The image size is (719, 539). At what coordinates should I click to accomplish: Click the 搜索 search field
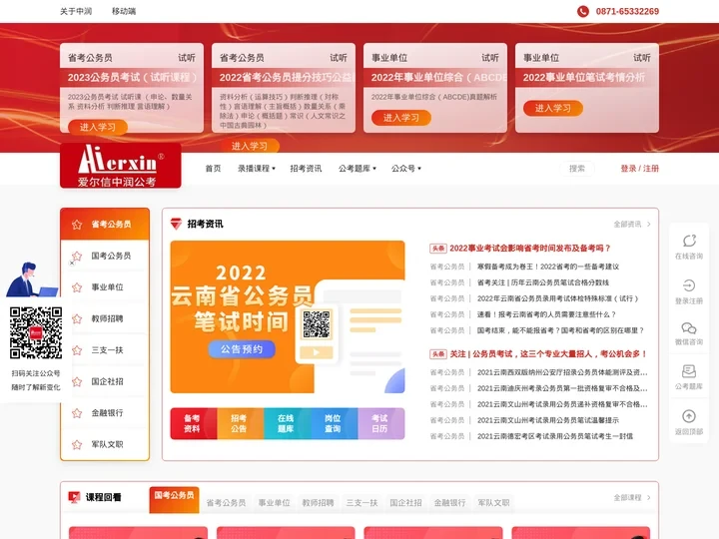click(577, 169)
